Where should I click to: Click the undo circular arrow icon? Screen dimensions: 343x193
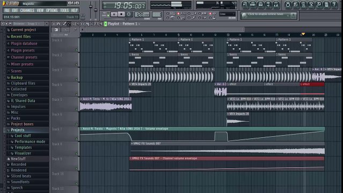288,5
